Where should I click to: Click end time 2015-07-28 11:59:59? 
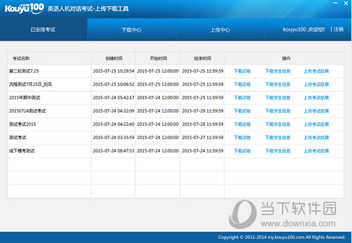point(203,124)
